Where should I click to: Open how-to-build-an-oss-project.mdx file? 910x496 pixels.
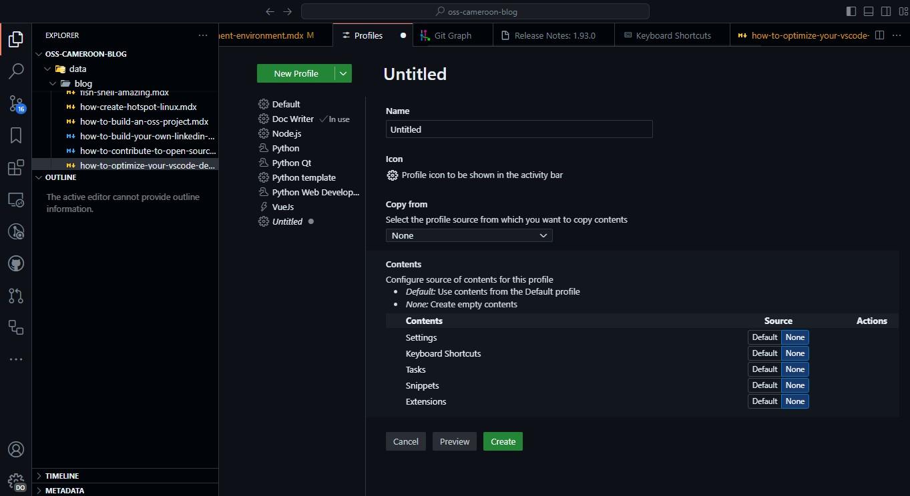144,121
